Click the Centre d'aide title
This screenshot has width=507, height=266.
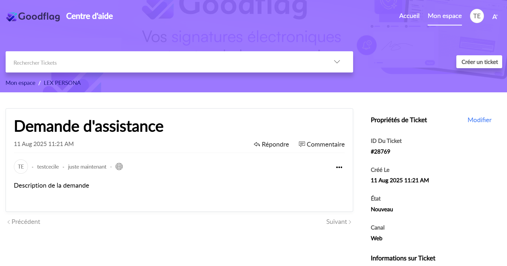[x=89, y=16]
